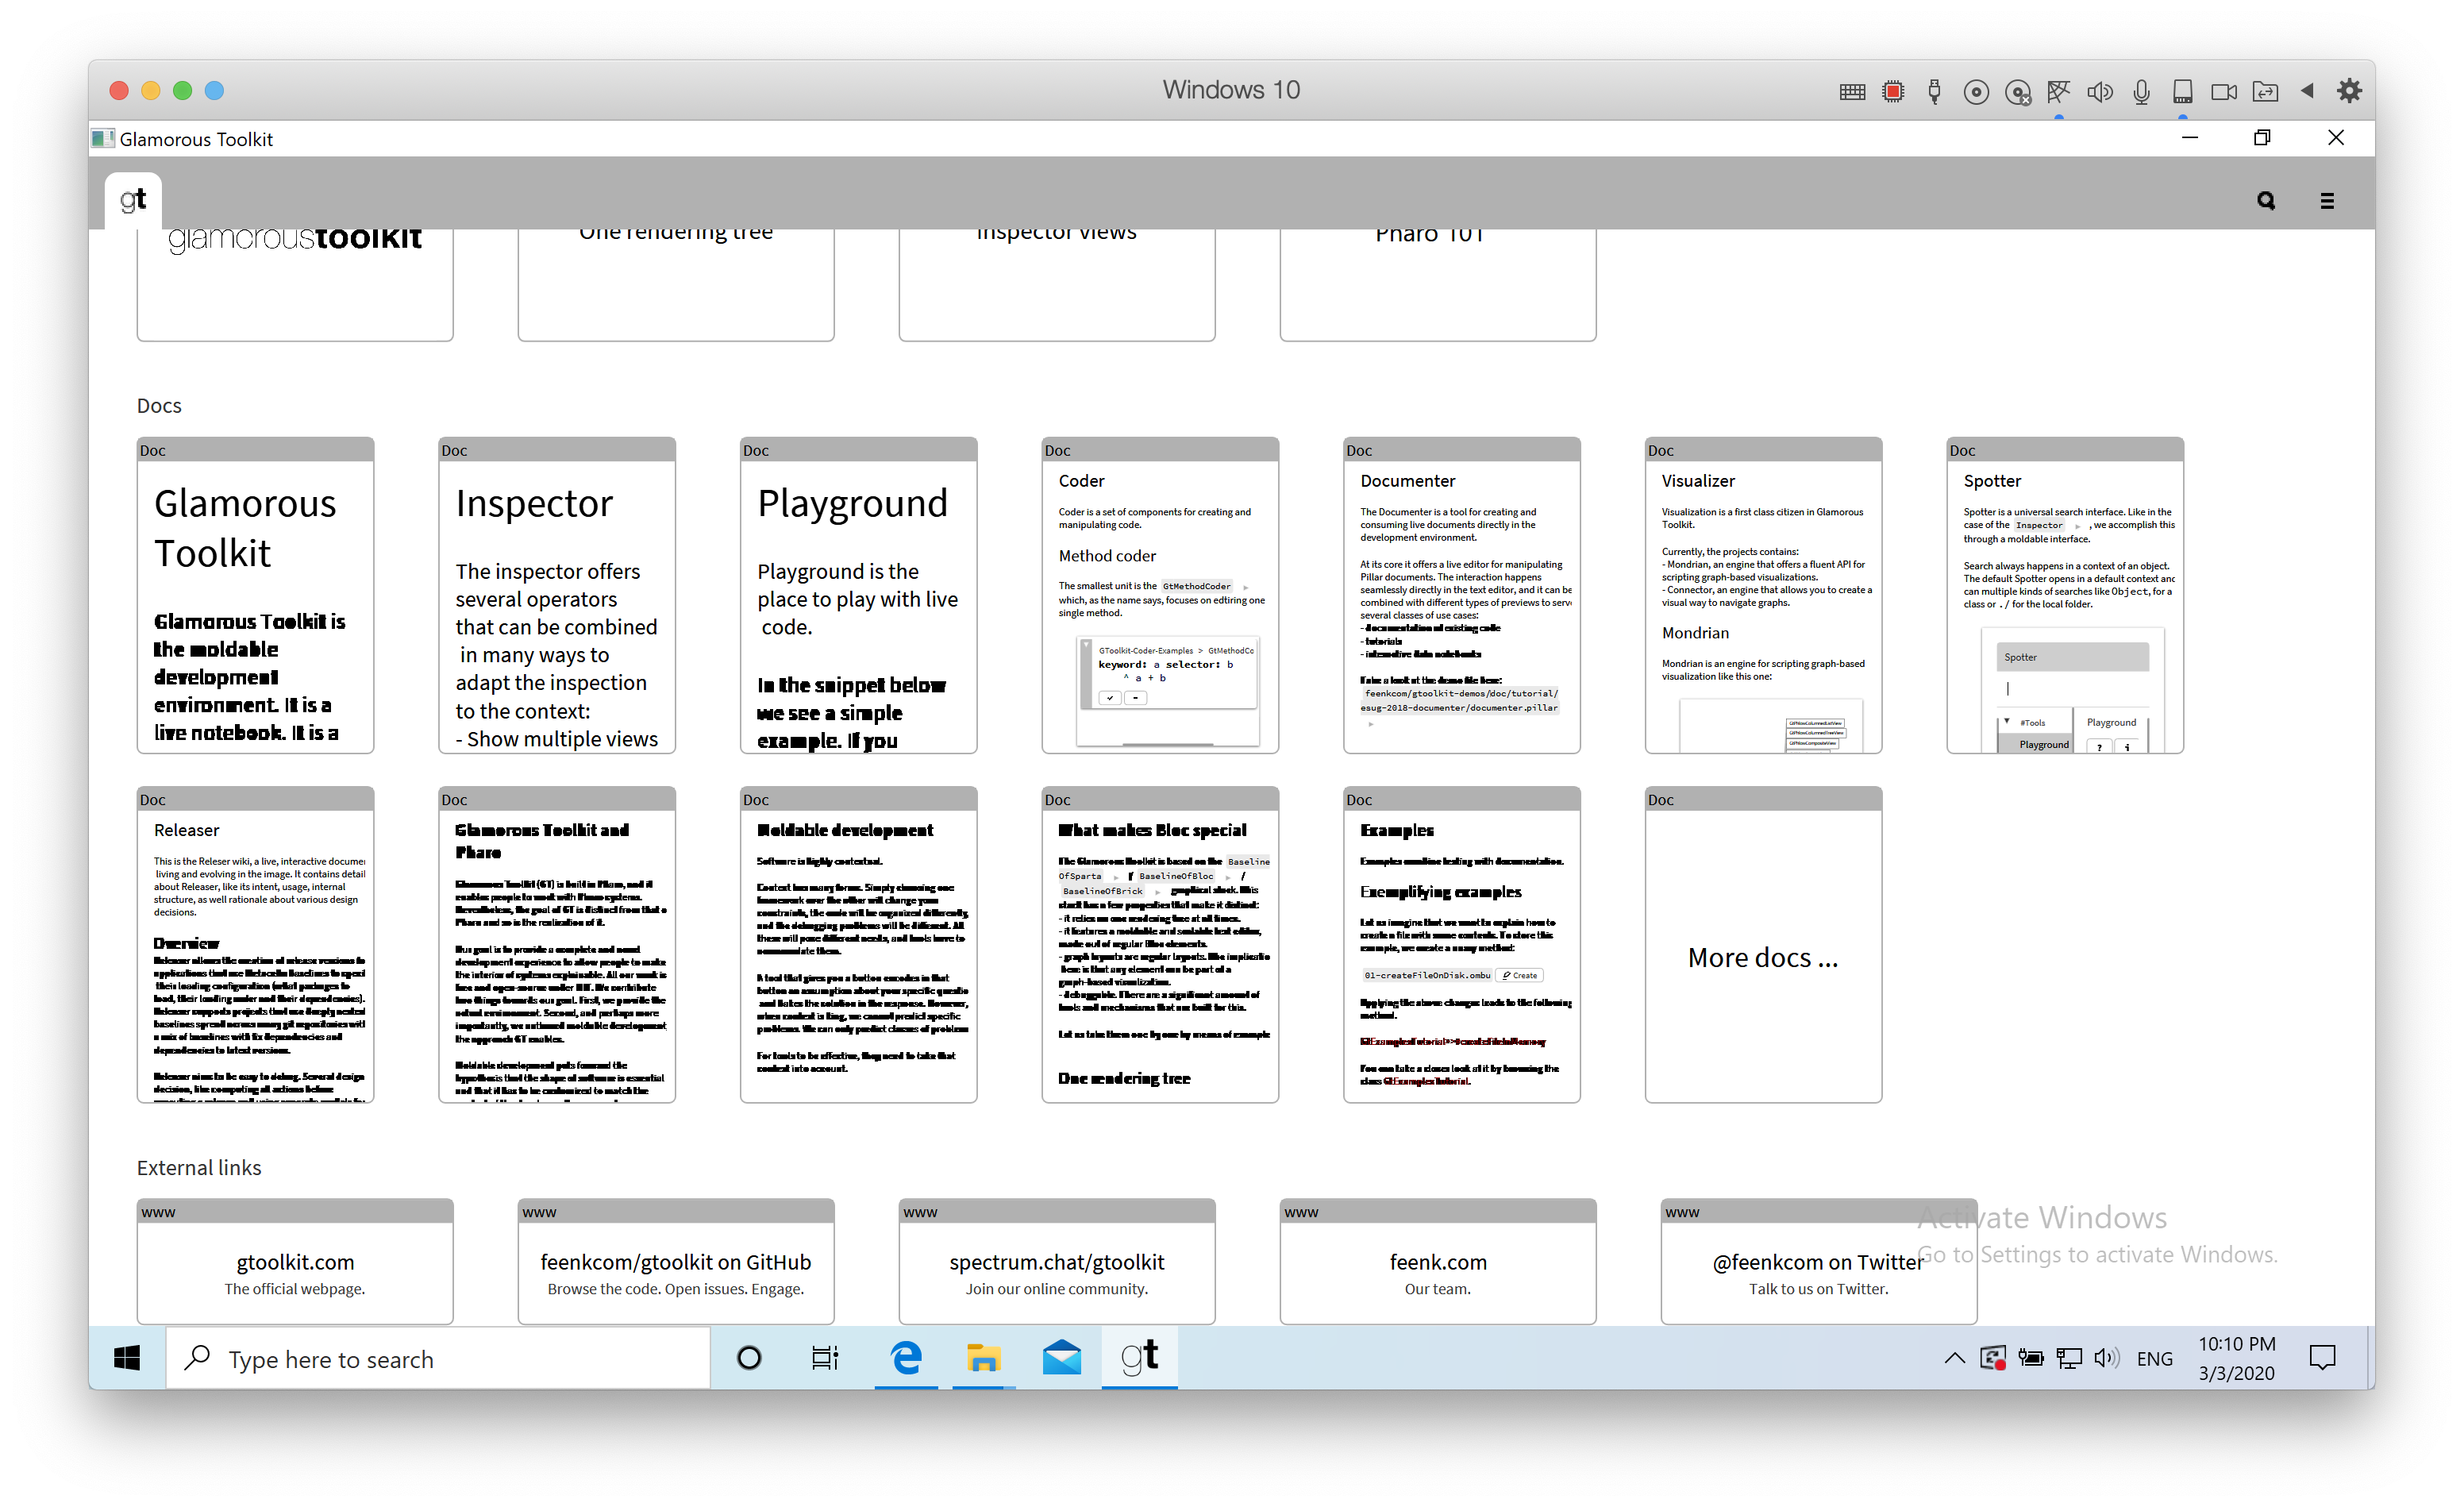2464x1507 pixels.
Task: Collapse the #Tools category in the Spotter preview
Action: 2007,721
